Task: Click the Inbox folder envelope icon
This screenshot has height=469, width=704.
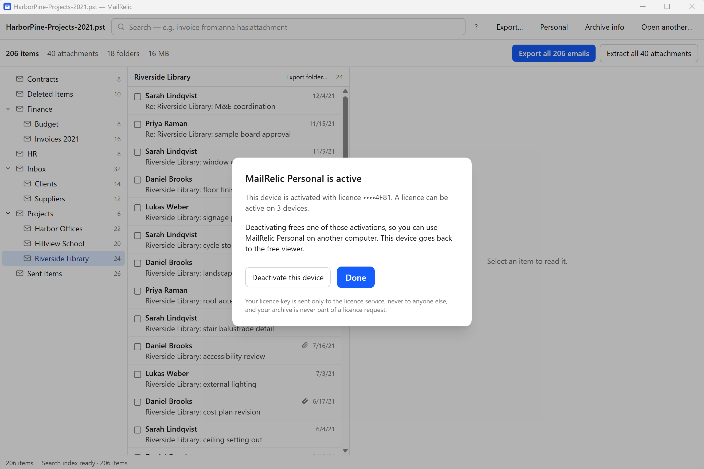Action: (20, 169)
